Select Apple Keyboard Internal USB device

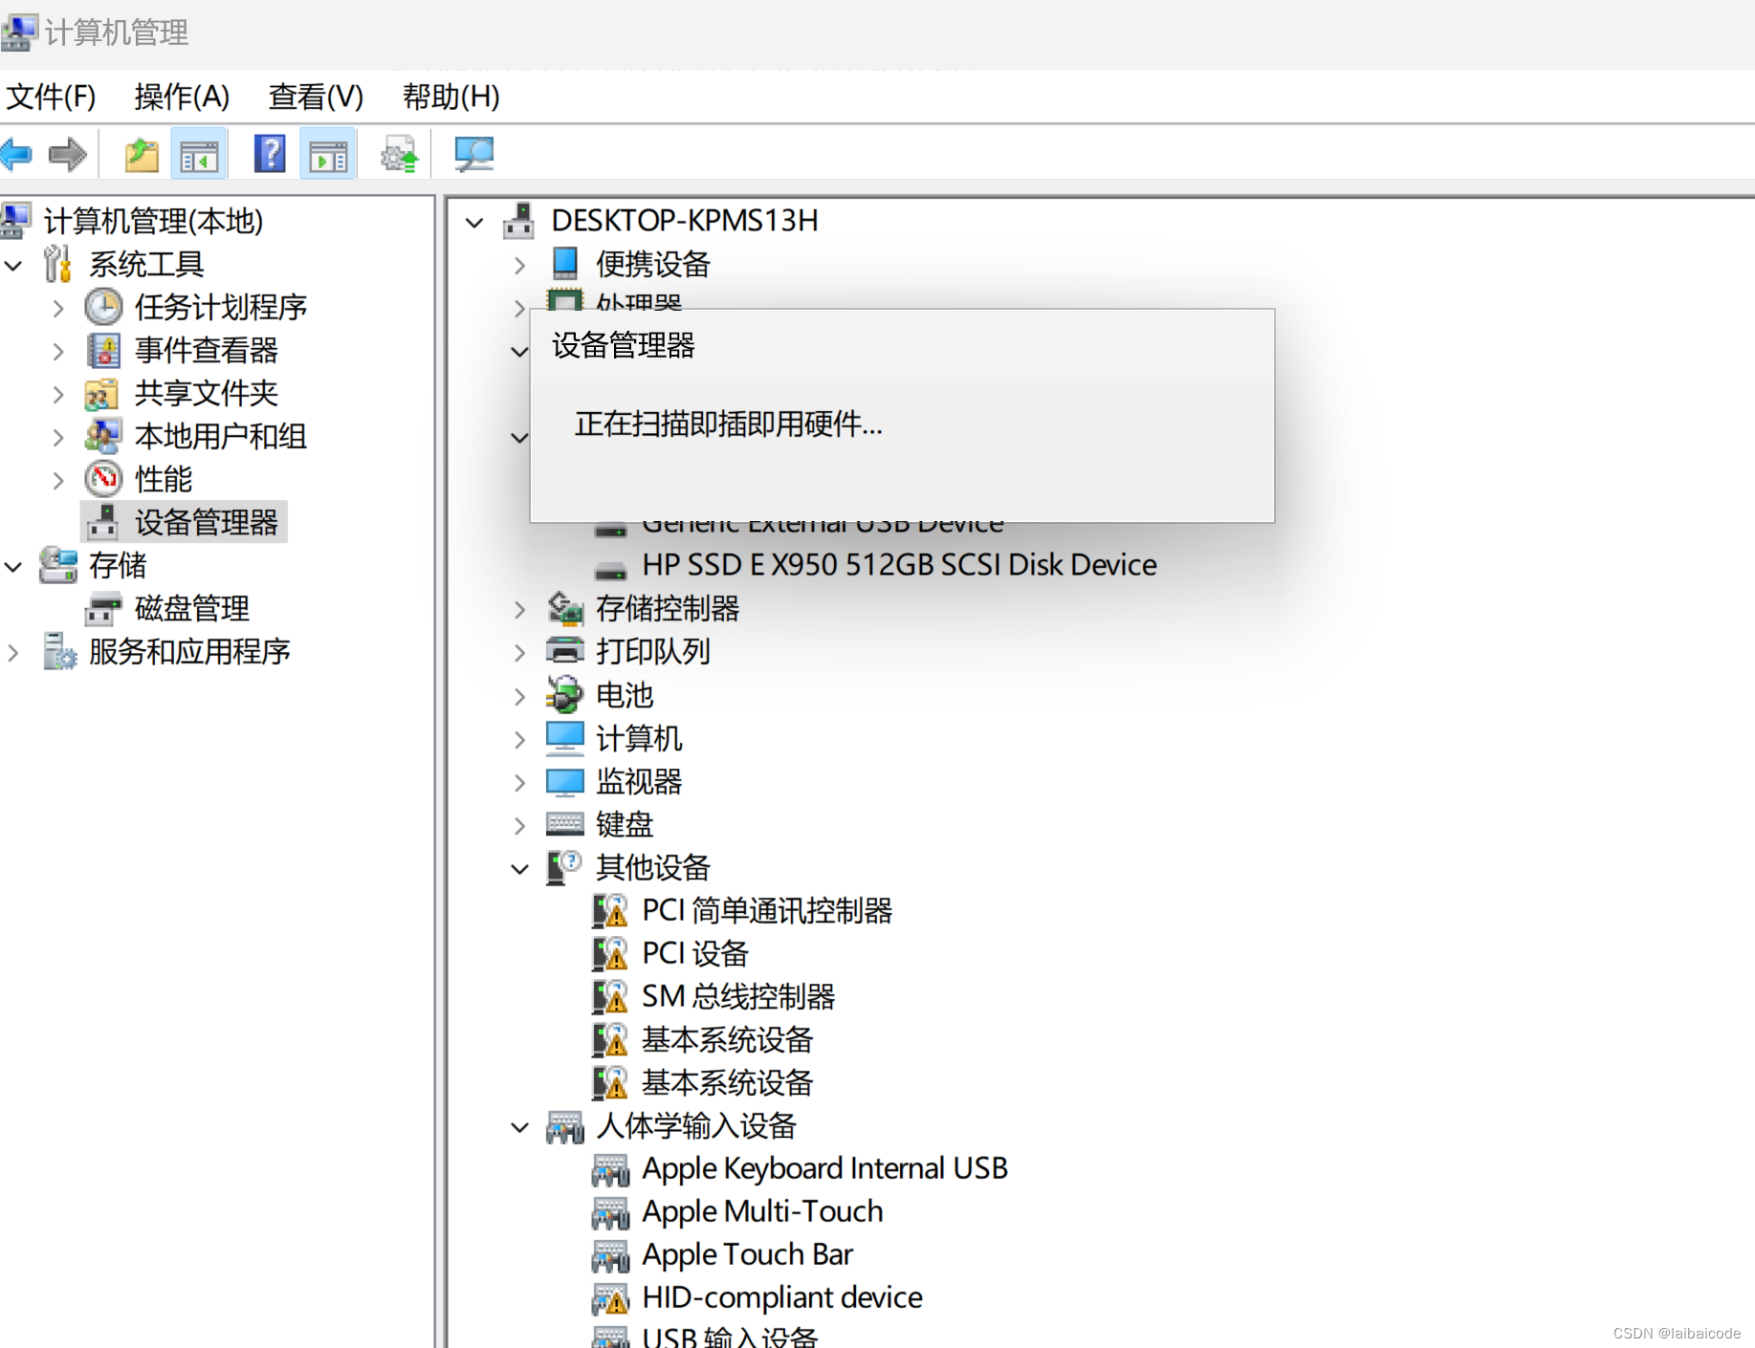(x=824, y=1168)
